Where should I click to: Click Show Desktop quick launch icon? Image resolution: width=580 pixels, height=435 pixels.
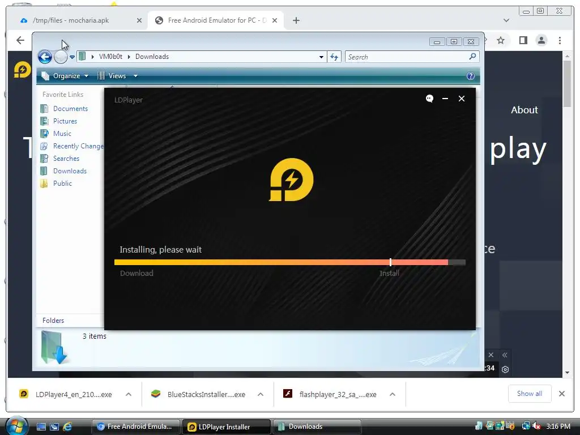pos(41,427)
